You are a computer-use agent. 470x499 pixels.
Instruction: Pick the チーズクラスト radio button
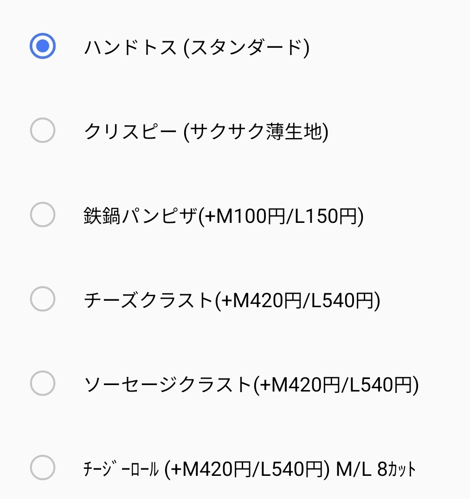[43, 299]
